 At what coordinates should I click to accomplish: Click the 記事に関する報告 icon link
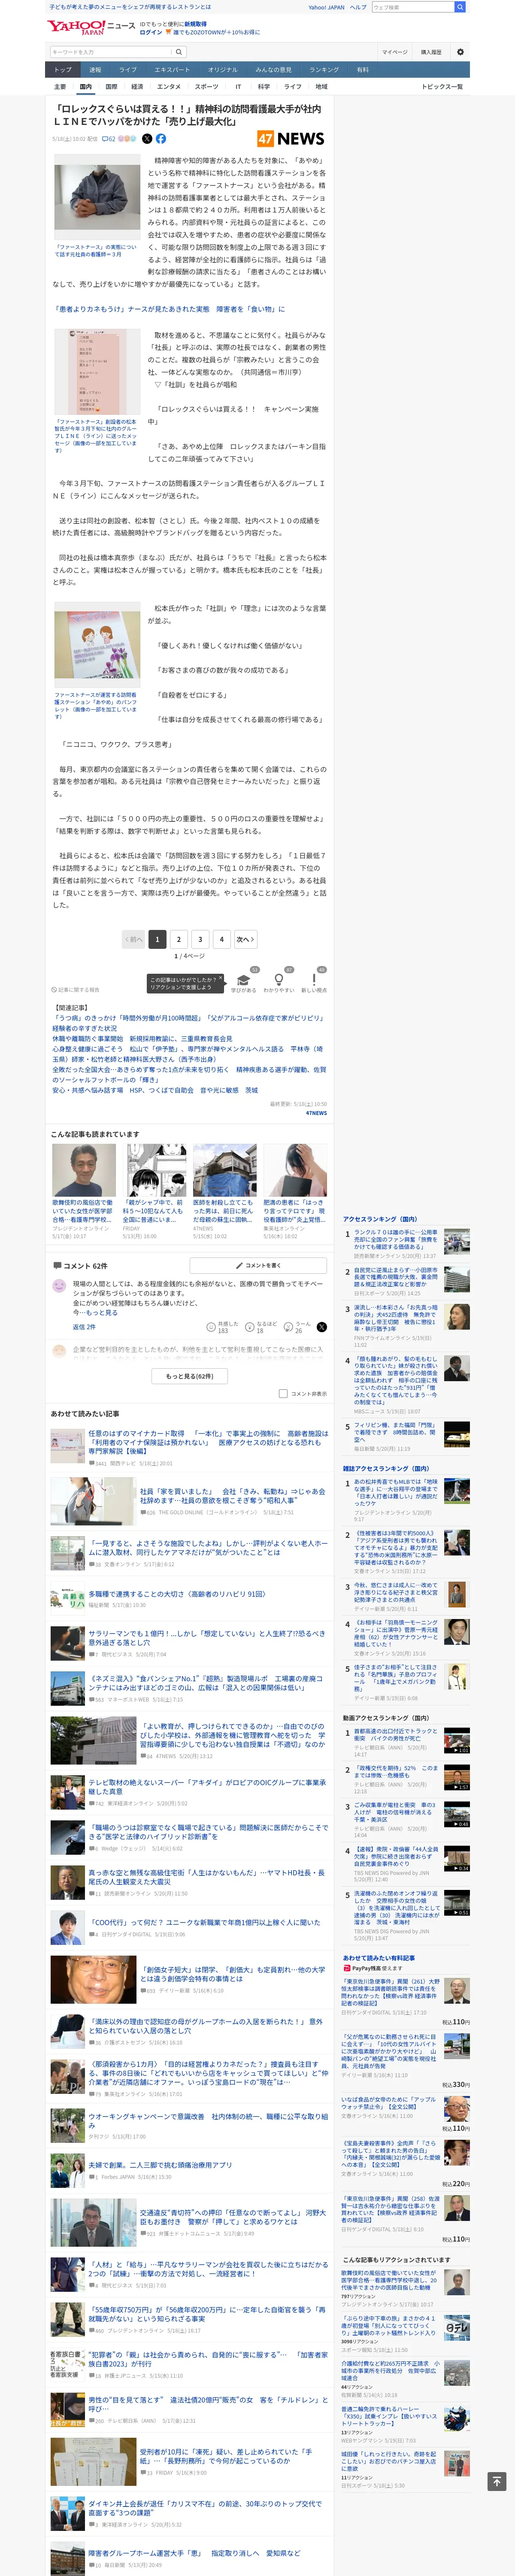point(76,990)
